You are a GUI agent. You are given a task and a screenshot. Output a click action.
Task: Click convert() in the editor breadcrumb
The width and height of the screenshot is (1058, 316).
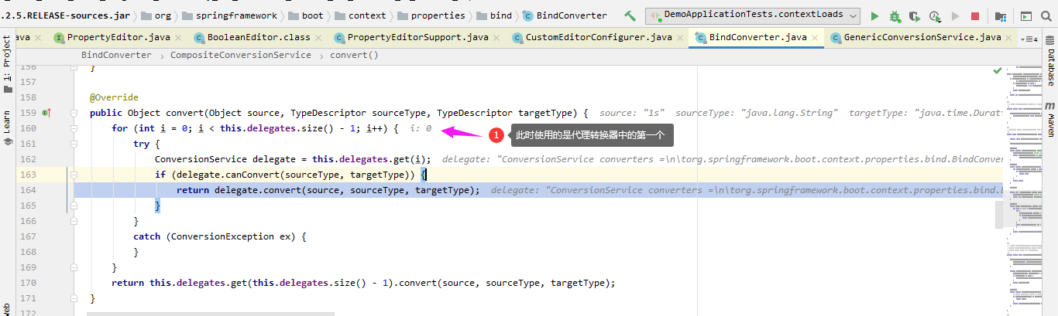click(x=354, y=55)
